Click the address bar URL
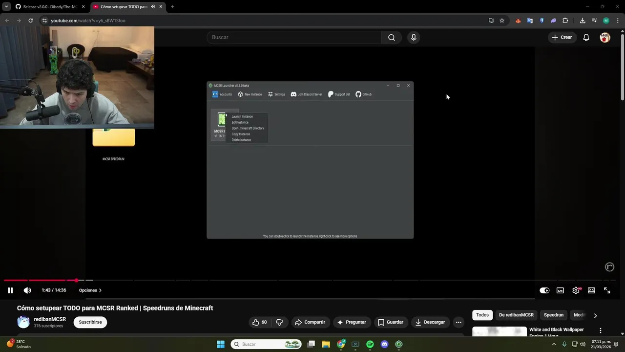Image resolution: width=625 pixels, height=352 pixels. tap(88, 21)
